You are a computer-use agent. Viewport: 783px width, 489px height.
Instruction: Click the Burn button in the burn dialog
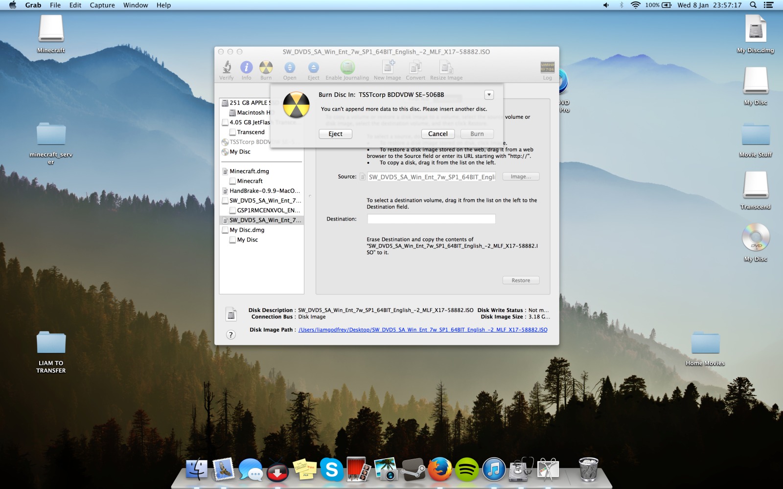[477, 134]
